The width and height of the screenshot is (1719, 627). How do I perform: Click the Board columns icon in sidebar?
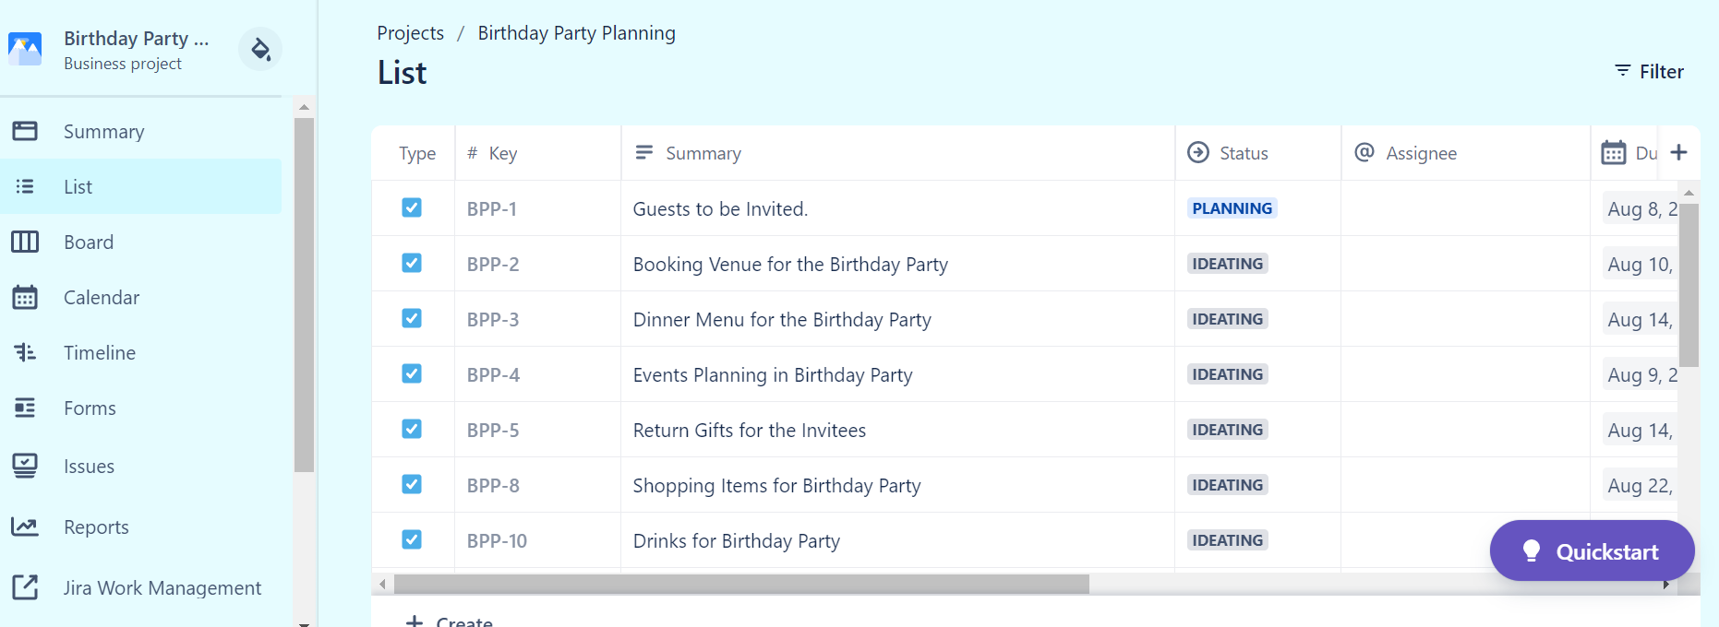pyautogui.click(x=25, y=242)
